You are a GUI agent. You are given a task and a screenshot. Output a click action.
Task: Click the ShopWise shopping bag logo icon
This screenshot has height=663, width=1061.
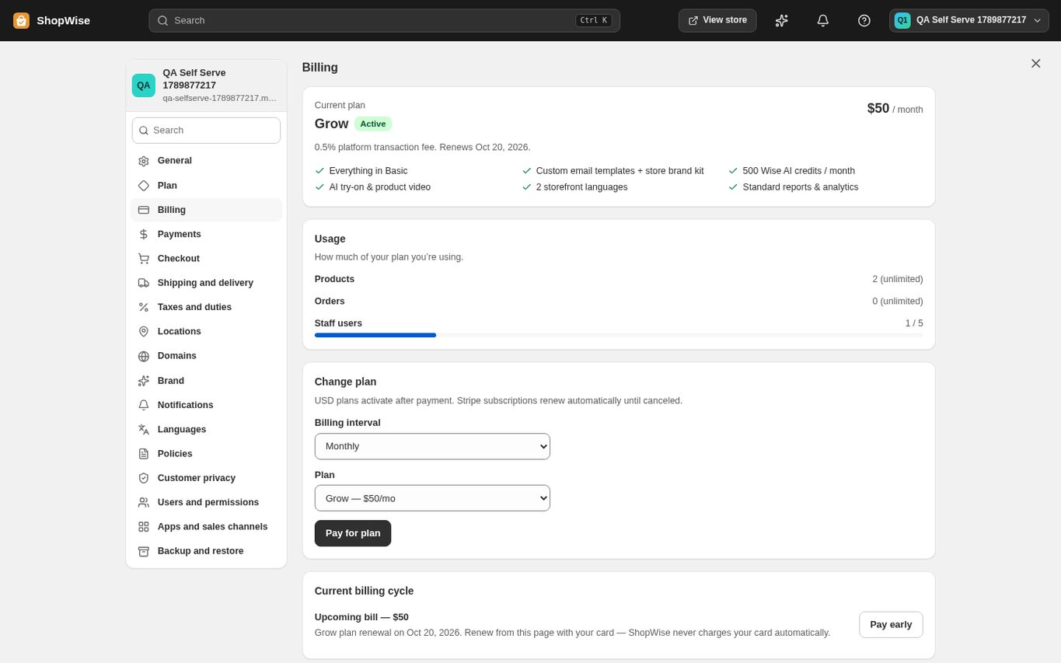coord(22,20)
